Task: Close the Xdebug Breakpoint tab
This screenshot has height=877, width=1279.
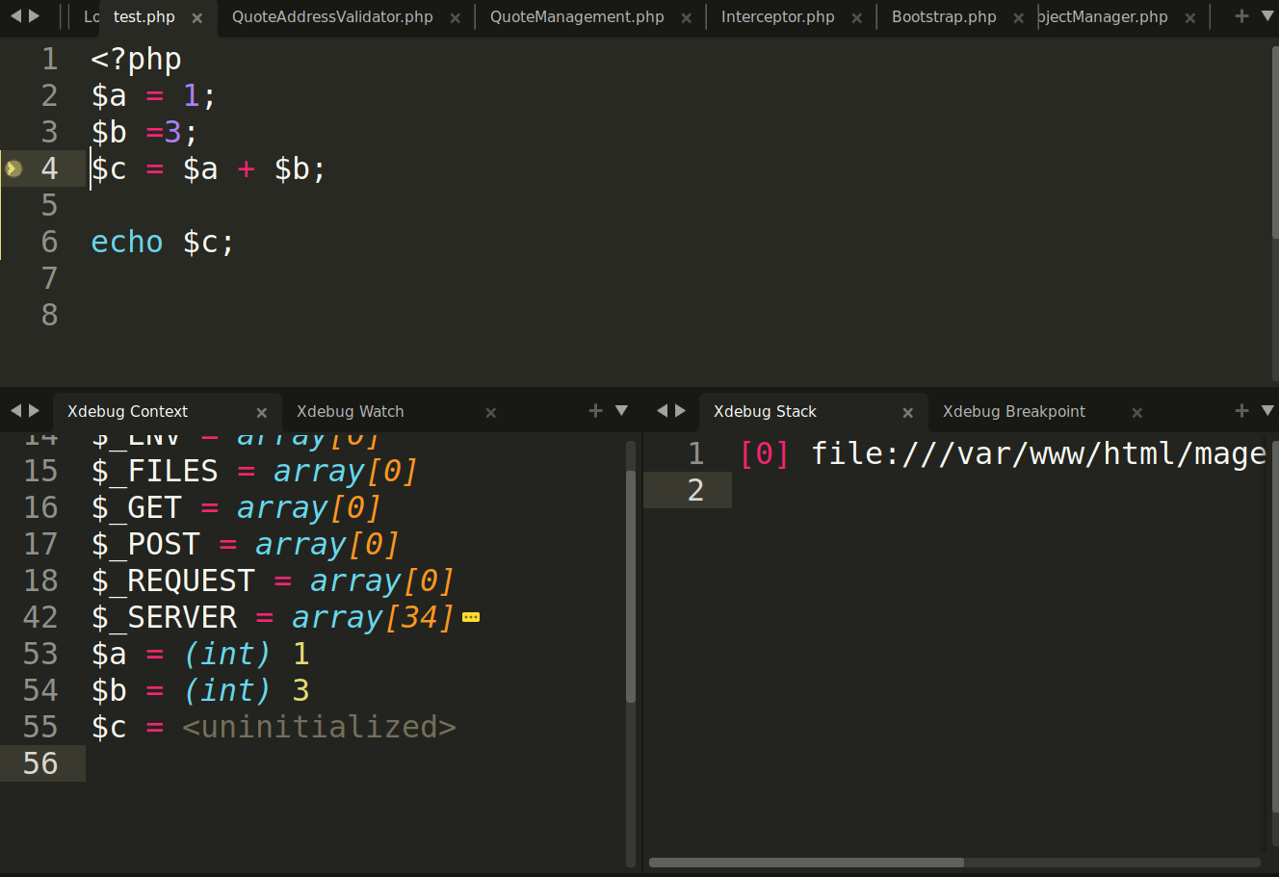Action: 1136,413
